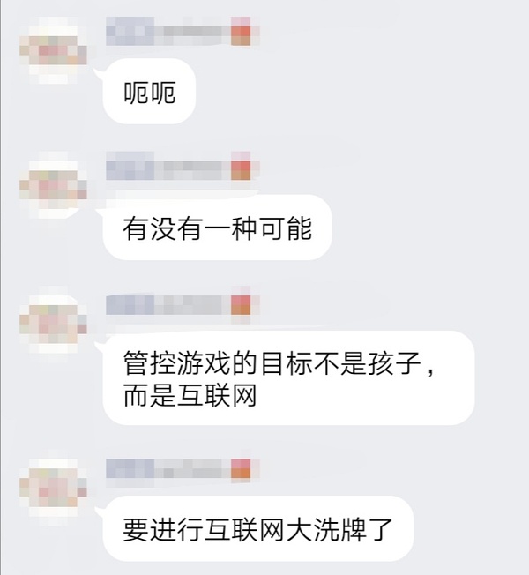Screen dimensions: 529x575
Task: Open blurred sender name above 有没有一种可能
Action: [x=168, y=166]
